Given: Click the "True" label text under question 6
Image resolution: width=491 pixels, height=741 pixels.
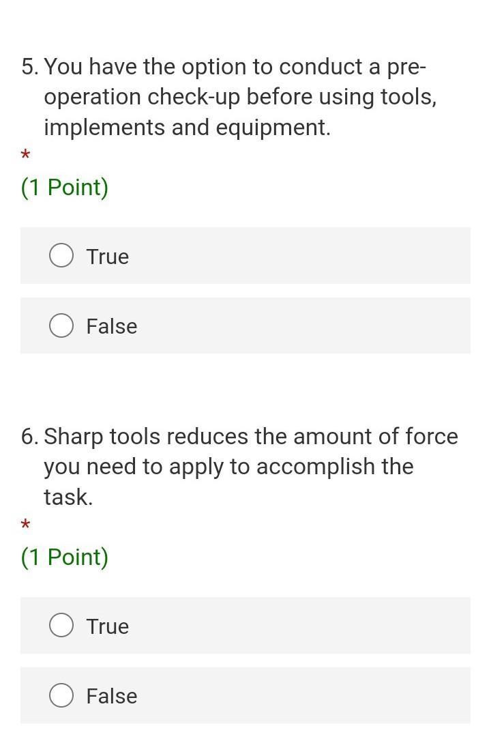Looking at the screenshot, I should 107,626.
